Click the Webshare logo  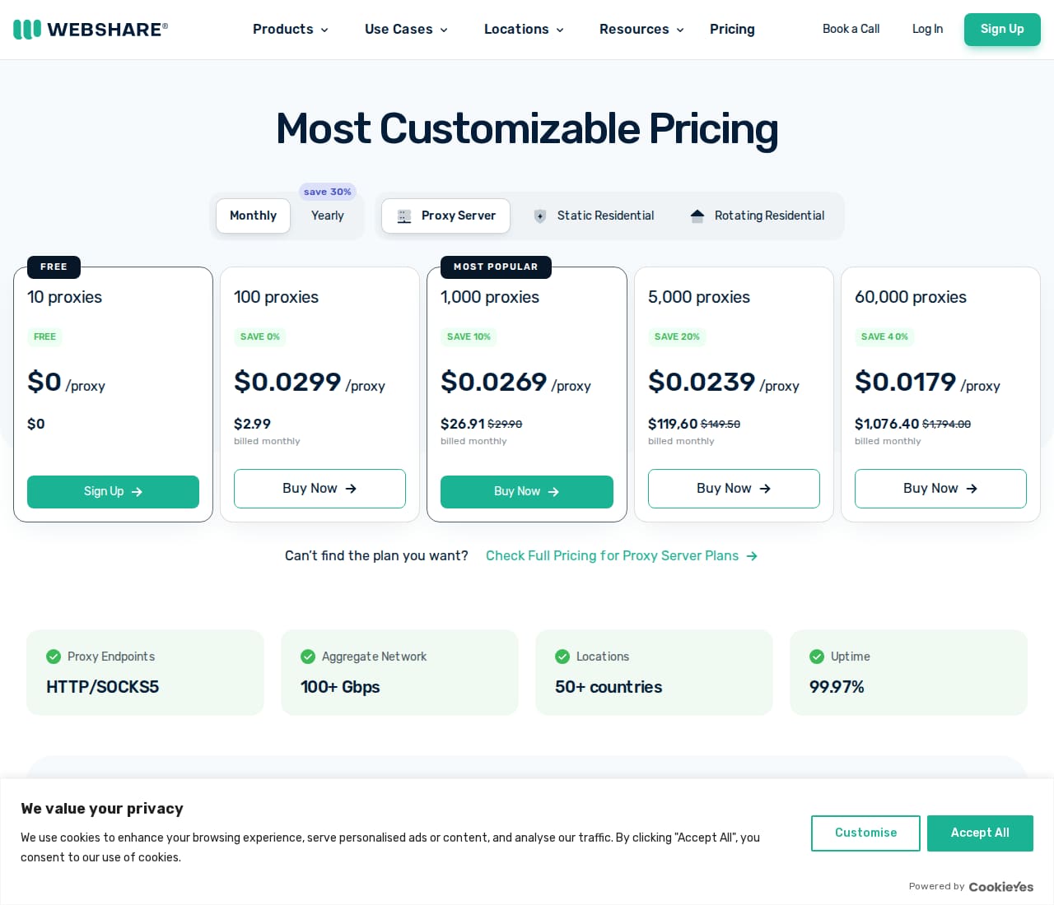(x=91, y=30)
